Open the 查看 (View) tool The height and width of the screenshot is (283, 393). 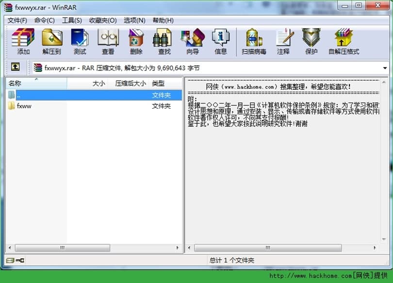click(108, 41)
